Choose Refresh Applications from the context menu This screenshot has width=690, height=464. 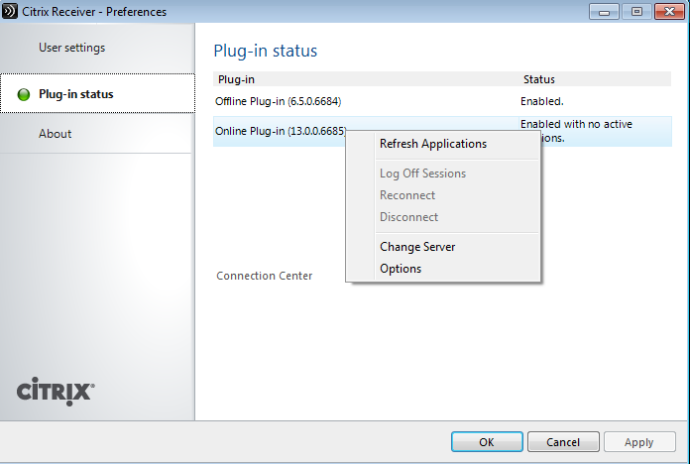pyautogui.click(x=433, y=144)
